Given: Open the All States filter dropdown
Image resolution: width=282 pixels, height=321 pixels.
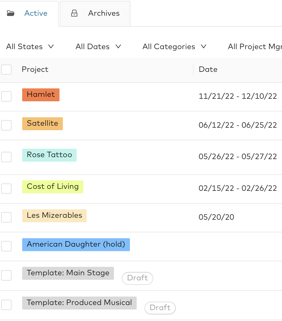Looking at the screenshot, I should pyautogui.click(x=30, y=47).
